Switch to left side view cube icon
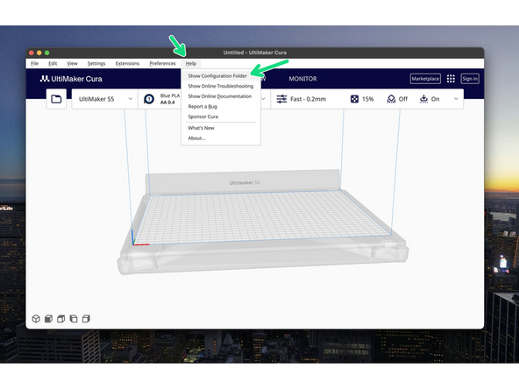The height and width of the screenshot is (389, 519). click(74, 319)
